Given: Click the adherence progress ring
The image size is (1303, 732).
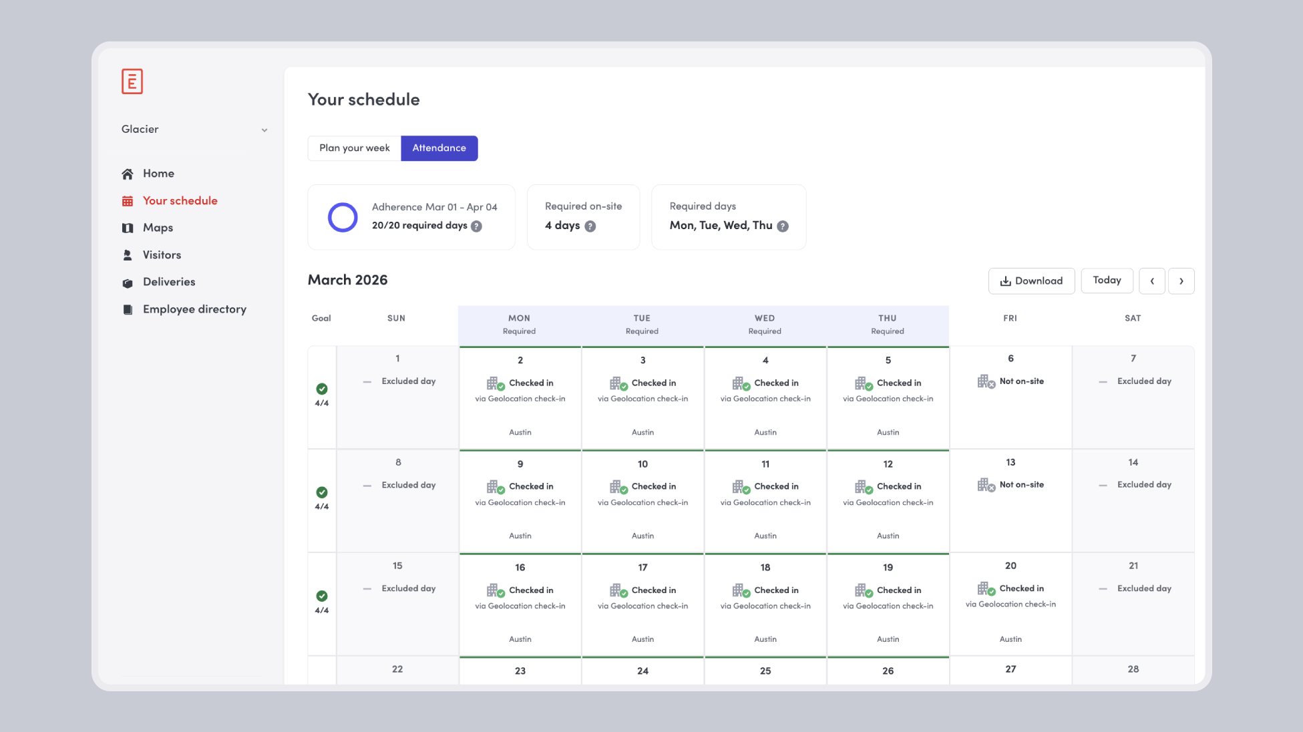Looking at the screenshot, I should pos(343,217).
